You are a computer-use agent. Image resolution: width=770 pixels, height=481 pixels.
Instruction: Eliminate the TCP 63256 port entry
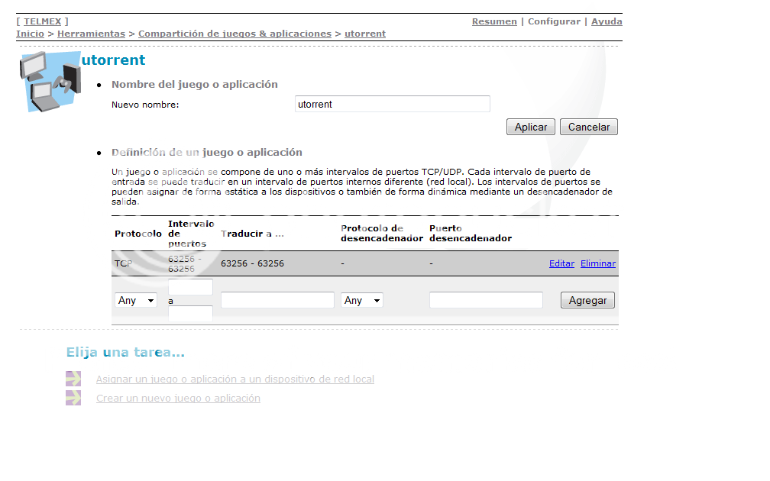pos(597,263)
